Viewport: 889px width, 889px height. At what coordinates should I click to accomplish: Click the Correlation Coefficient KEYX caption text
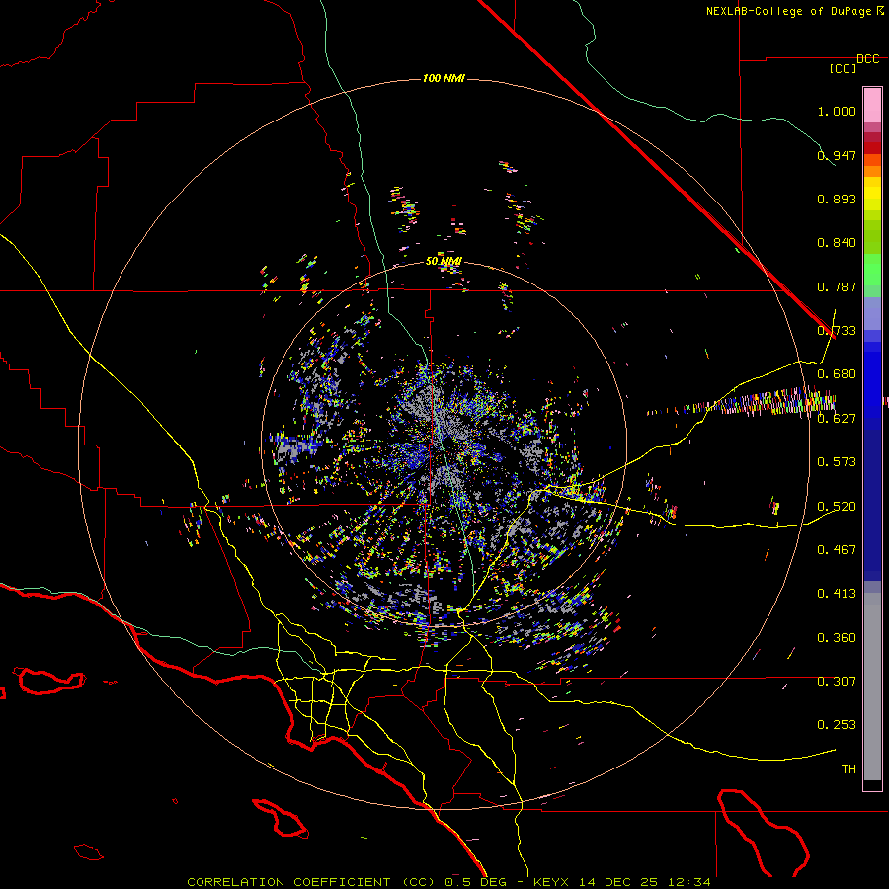tap(448, 882)
